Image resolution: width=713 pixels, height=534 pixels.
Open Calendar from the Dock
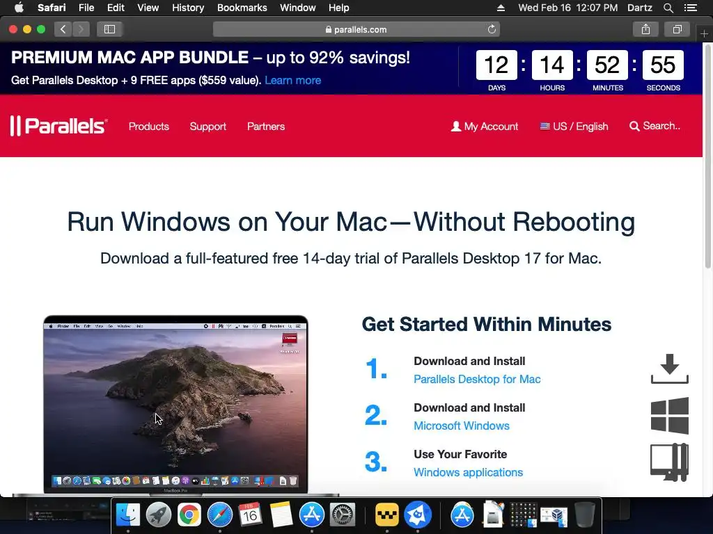coord(250,515)
